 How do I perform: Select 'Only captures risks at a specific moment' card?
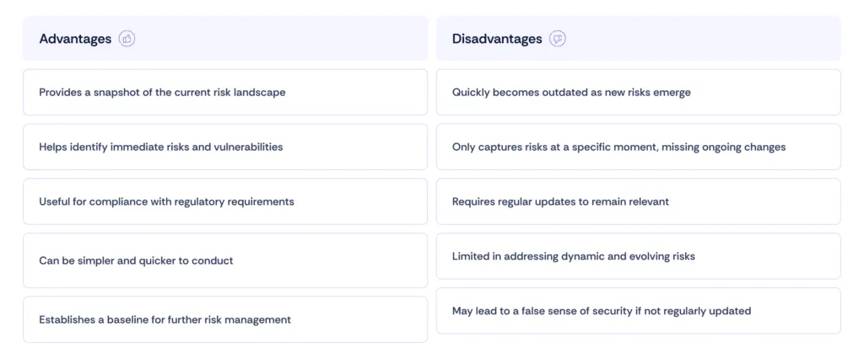pos(639,147)
